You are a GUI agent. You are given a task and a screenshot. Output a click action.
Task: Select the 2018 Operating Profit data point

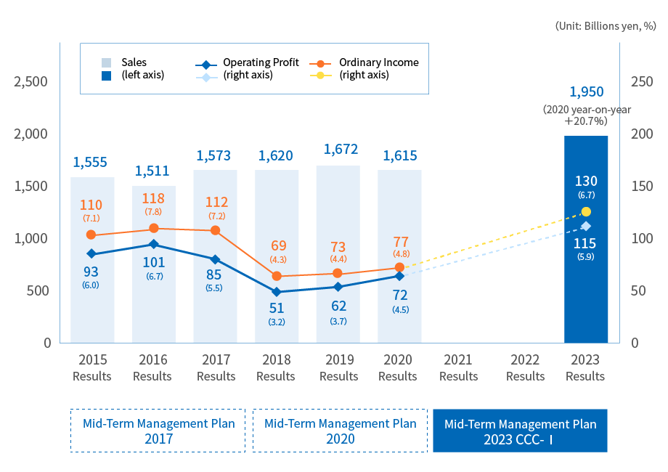click(275, 290)
